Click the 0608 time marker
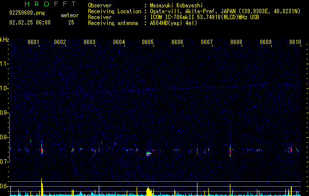The image size is (309, 196). (236, 42)
